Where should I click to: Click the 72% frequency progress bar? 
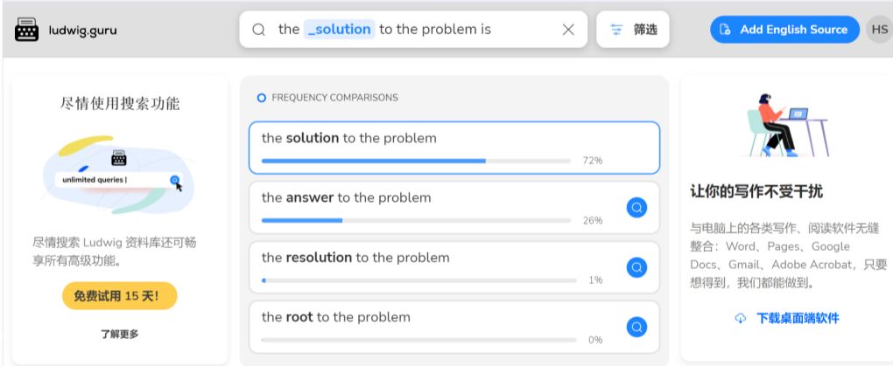tap(416, 161)
